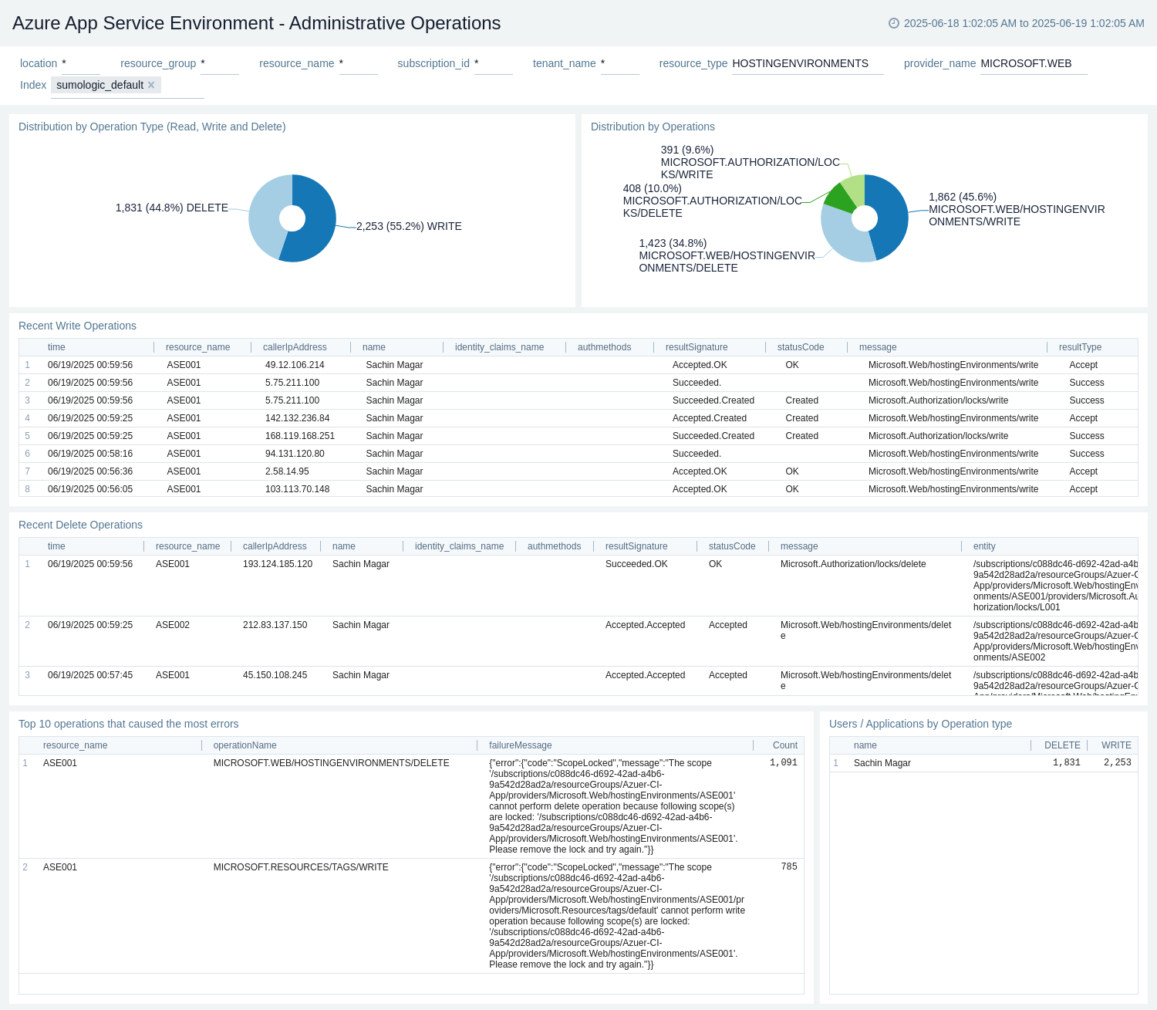The width and height of the screenshot is (1157, 1010).
Task: Change the resource_type HOSTINGENVIRONMENTS filter value
Action: pos(808,64)
